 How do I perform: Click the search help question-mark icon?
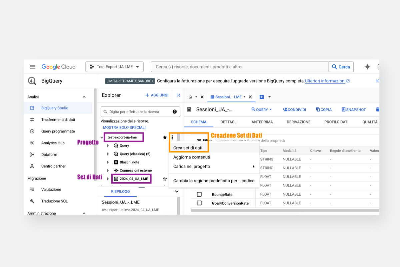(175, 112)
